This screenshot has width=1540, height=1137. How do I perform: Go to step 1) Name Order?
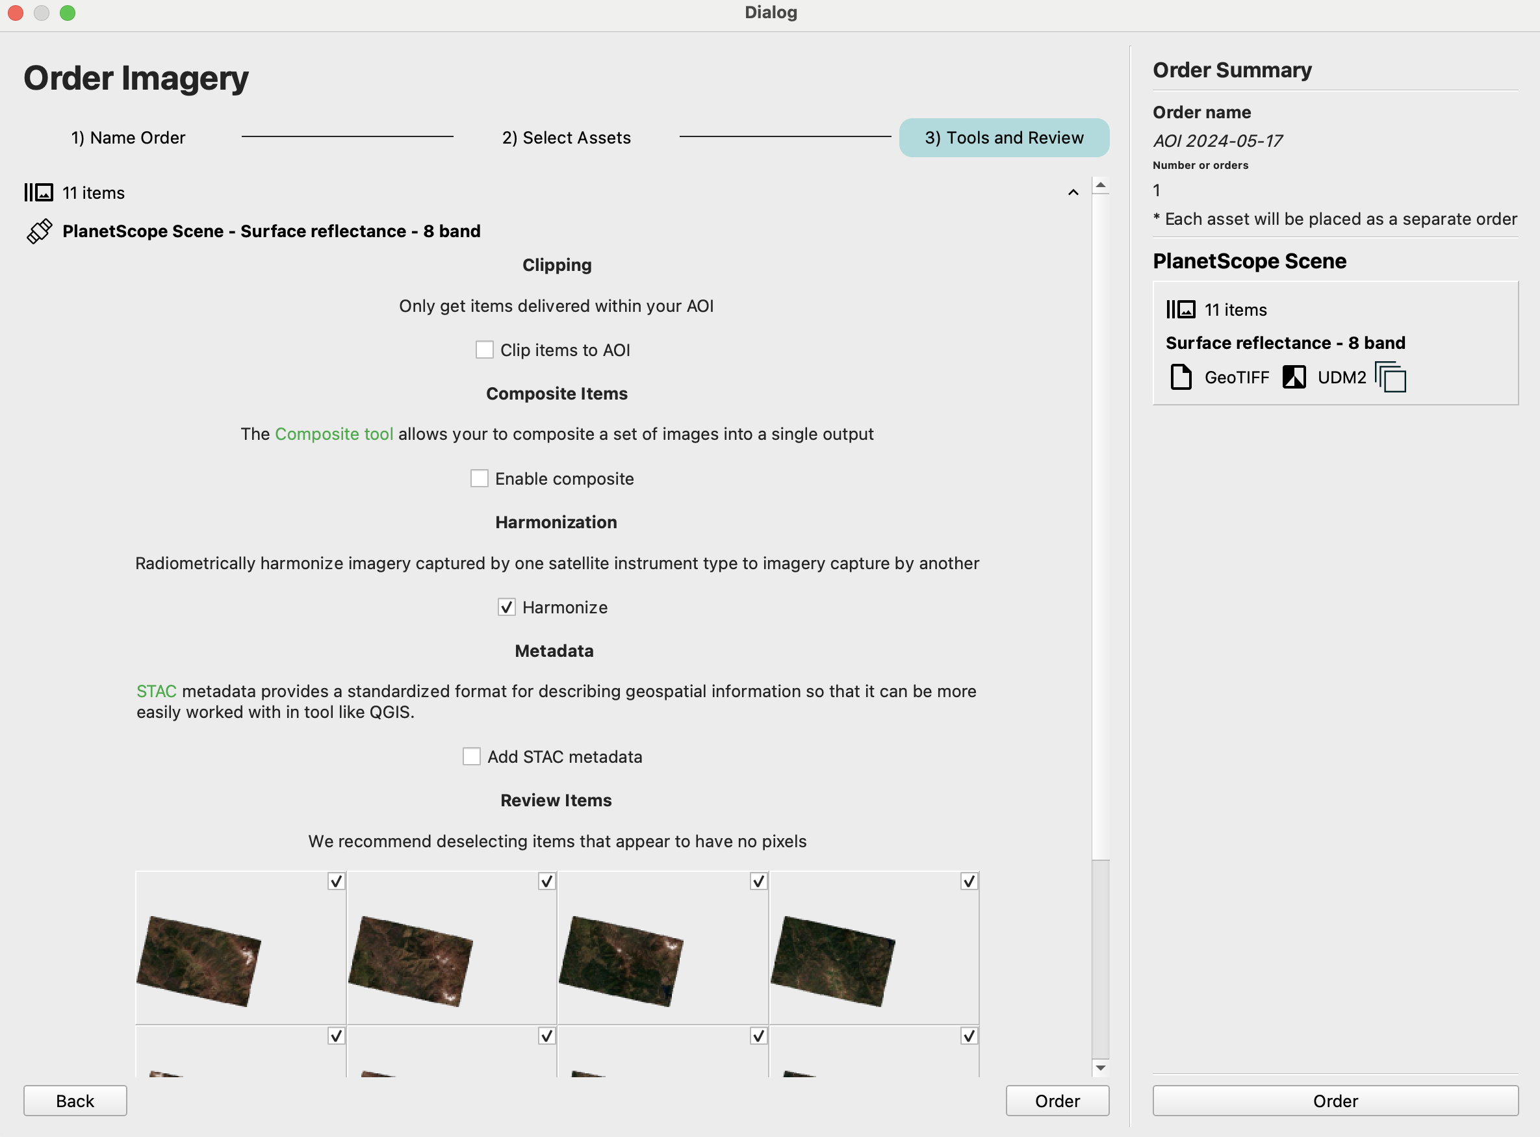tap(128, 138)
